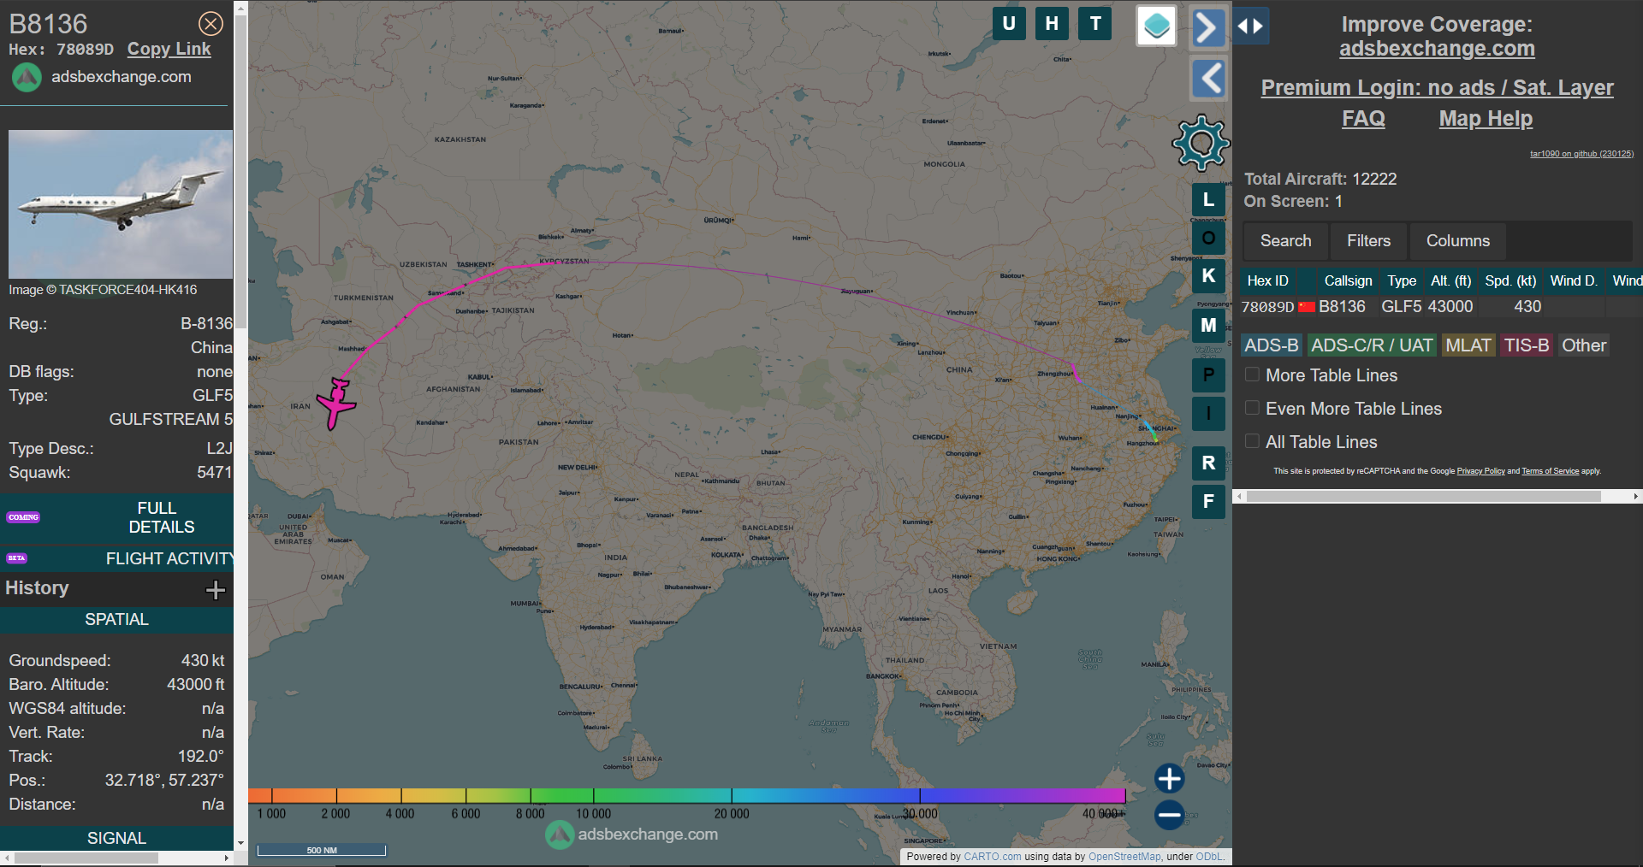Toggle Other source filter
The height and width of the screenshot is (867, 1643).
(1584, 345)
